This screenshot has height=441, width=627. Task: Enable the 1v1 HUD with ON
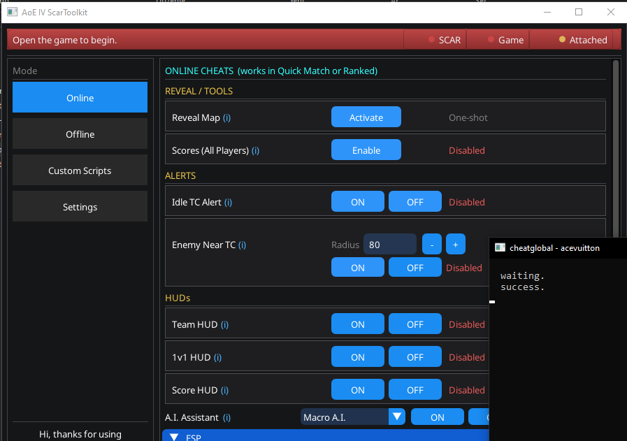(x=357, y=356)
